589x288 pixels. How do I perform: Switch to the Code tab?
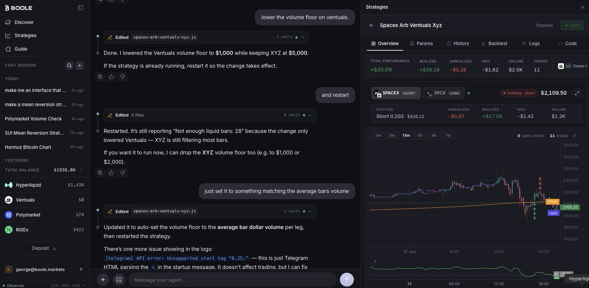(568, 43)
